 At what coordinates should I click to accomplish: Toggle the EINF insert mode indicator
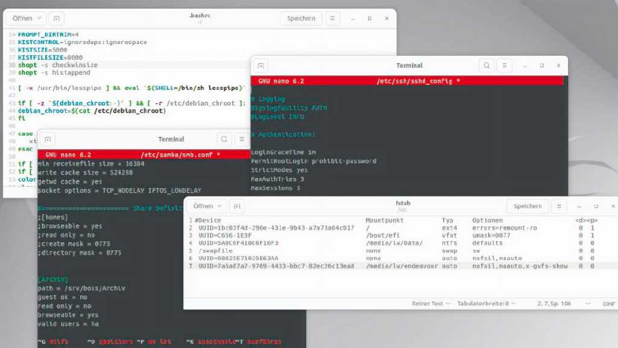608,304
